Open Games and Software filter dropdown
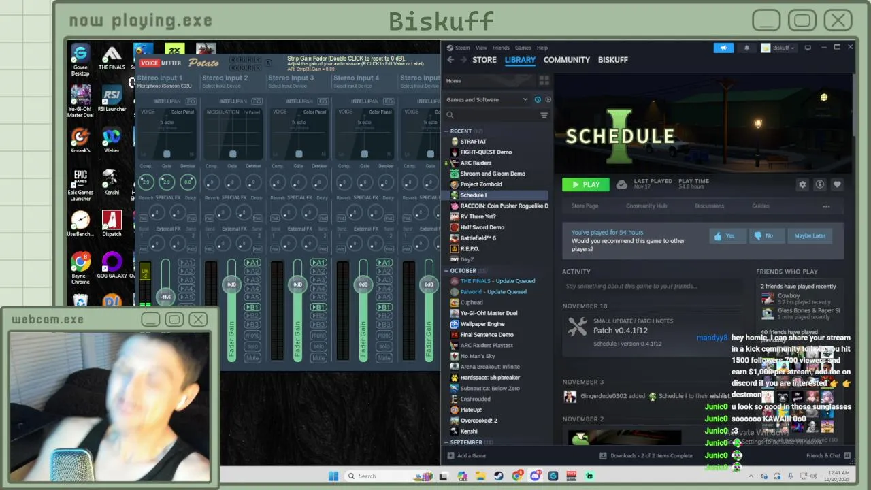Viewport: 871px width, 490px height. point(487,99)
